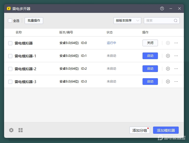Focus the 搜索 search input field
189x143 pixels.
[x=159, y=21]
